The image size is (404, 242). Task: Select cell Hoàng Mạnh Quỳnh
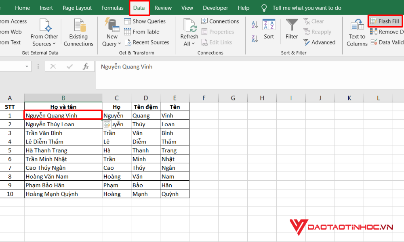[x=63, y=194]
